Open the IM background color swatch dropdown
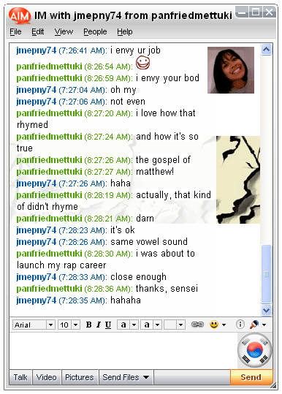Viewport: 282px width, 394px height. (x=180, y=325)
